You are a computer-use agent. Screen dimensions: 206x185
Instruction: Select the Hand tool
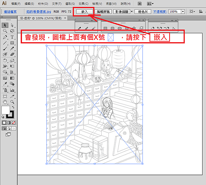5,102
